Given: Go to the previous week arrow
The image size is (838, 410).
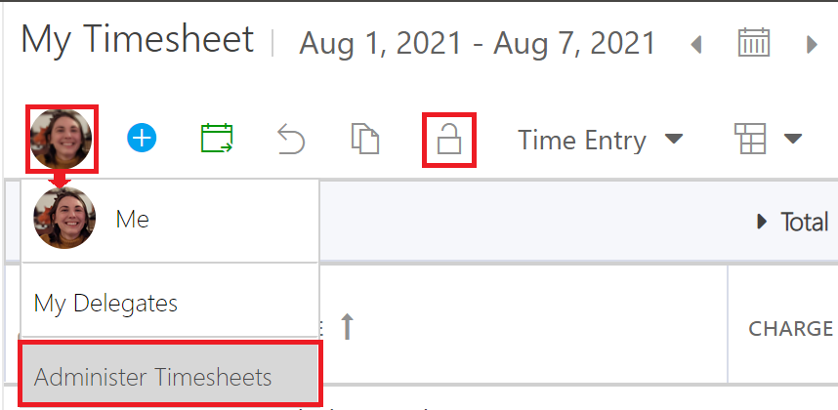Looking at the screenshot, I should pos(695,44).
